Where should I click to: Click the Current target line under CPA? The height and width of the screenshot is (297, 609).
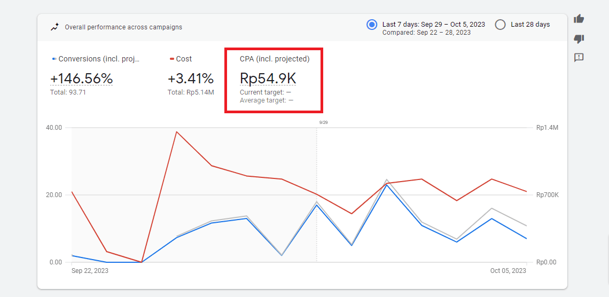pyautogui.click(x=266, y=92)
